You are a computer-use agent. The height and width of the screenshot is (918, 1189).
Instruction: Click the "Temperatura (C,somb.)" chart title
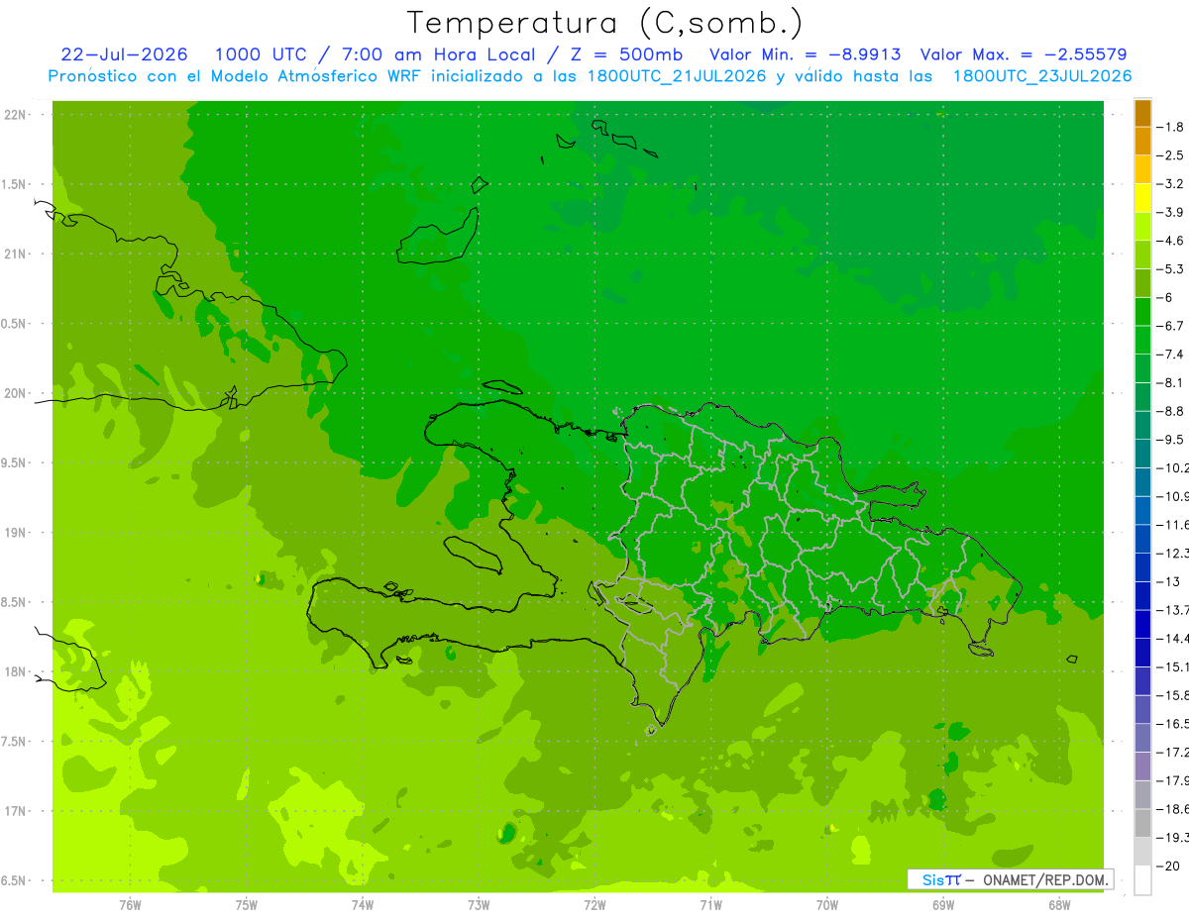click(605, 23)
